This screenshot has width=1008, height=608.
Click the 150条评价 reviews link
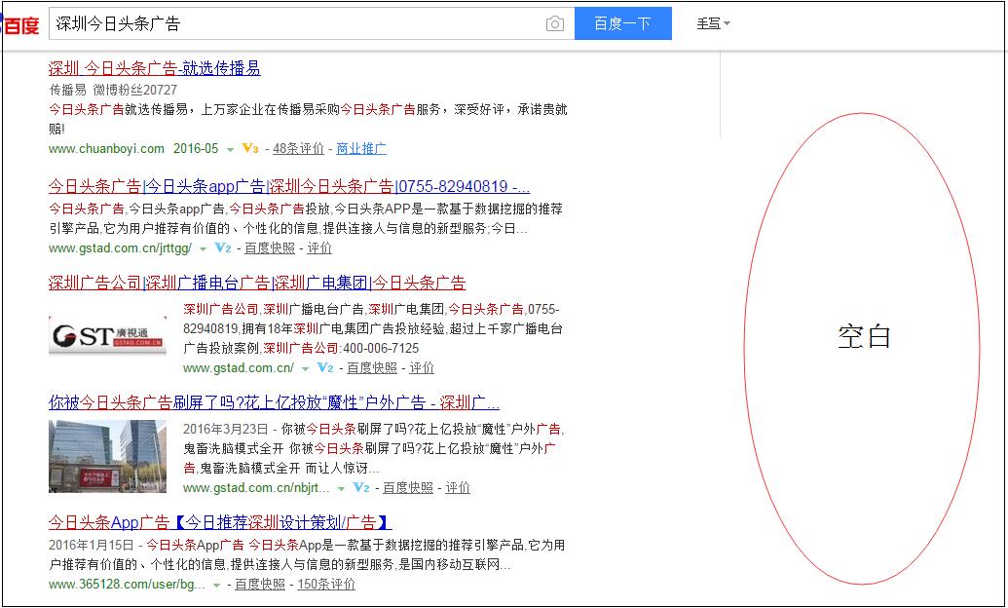point(325,586)
